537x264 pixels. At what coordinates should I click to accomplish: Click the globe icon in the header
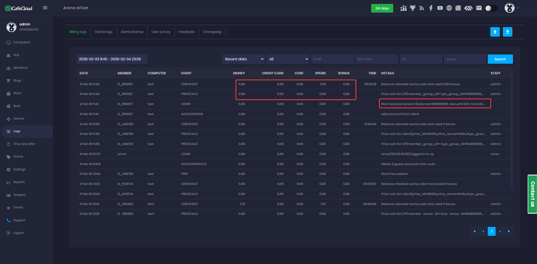click(449, 8)
